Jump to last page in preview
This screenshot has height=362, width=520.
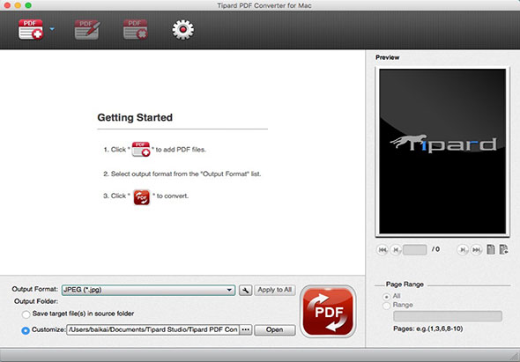coord(476,249)
